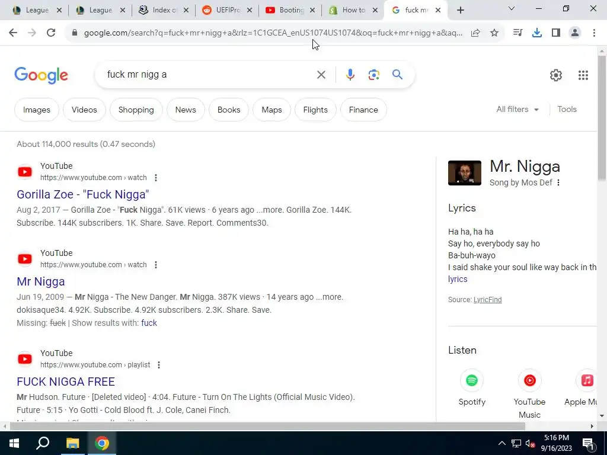
Task: Filter results by Books
Action: coord(229,110)
